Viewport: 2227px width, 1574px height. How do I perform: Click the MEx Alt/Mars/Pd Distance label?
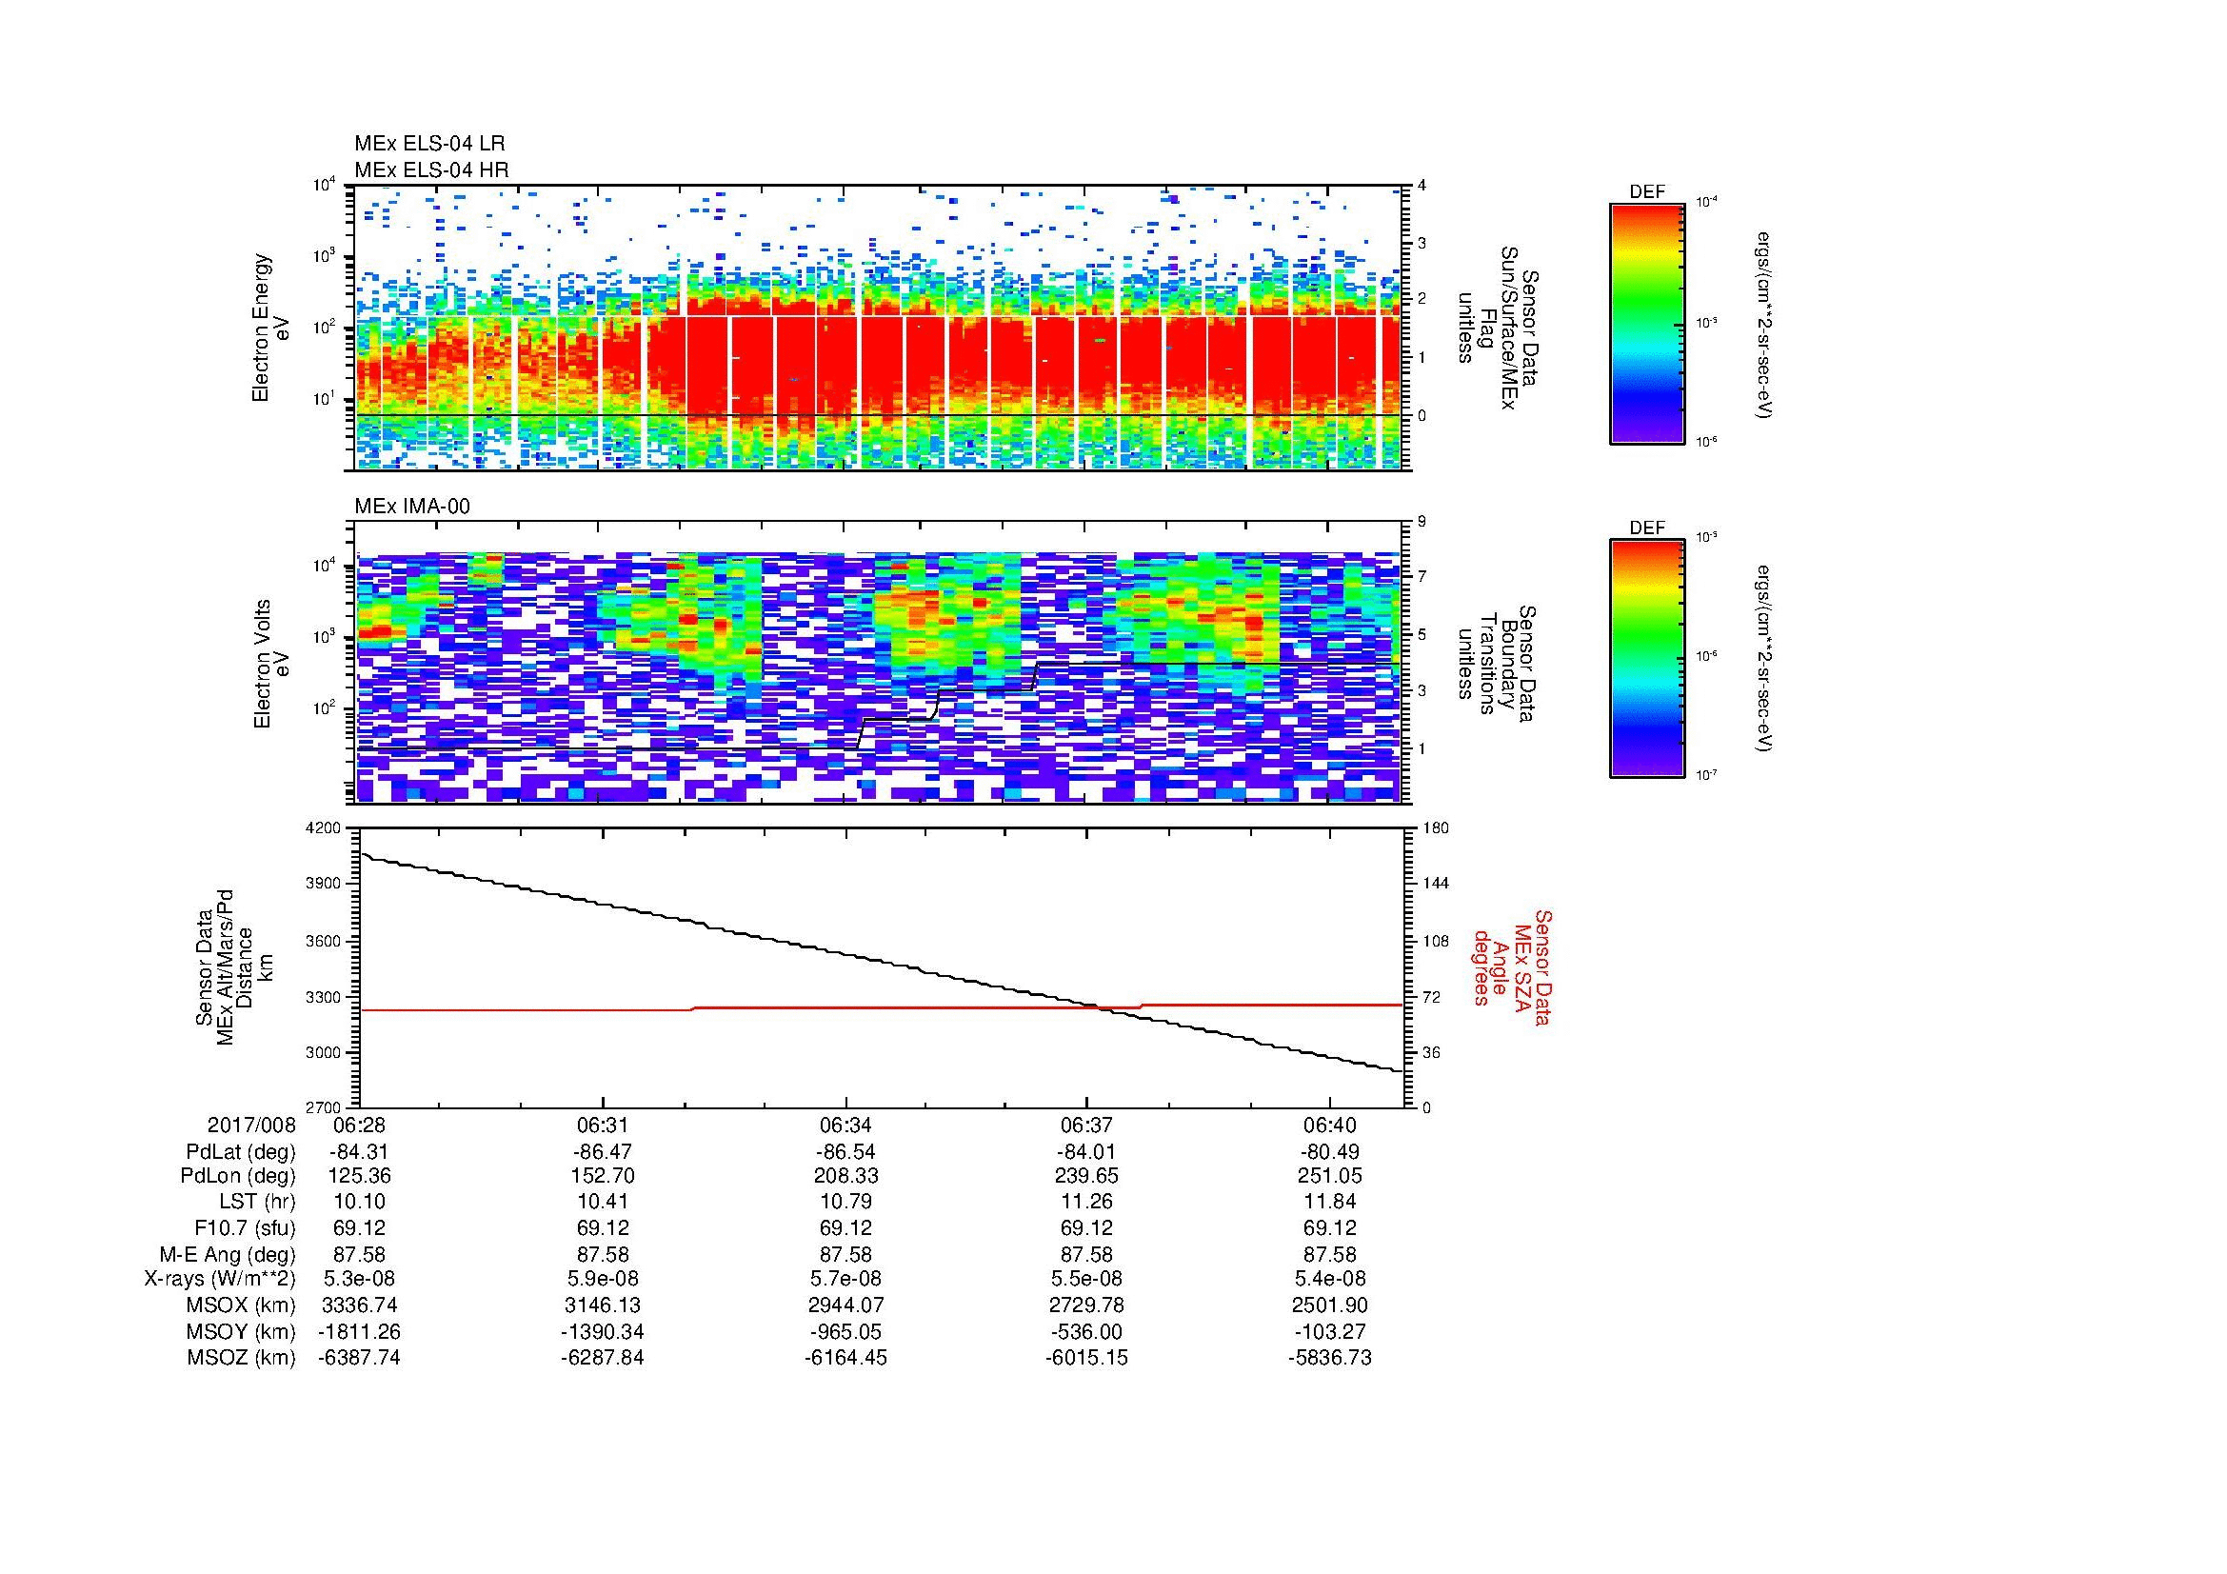click(x=234, y=966)
